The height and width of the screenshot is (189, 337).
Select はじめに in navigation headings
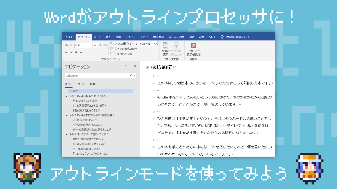pyautogui.click(x=101, y=91)
